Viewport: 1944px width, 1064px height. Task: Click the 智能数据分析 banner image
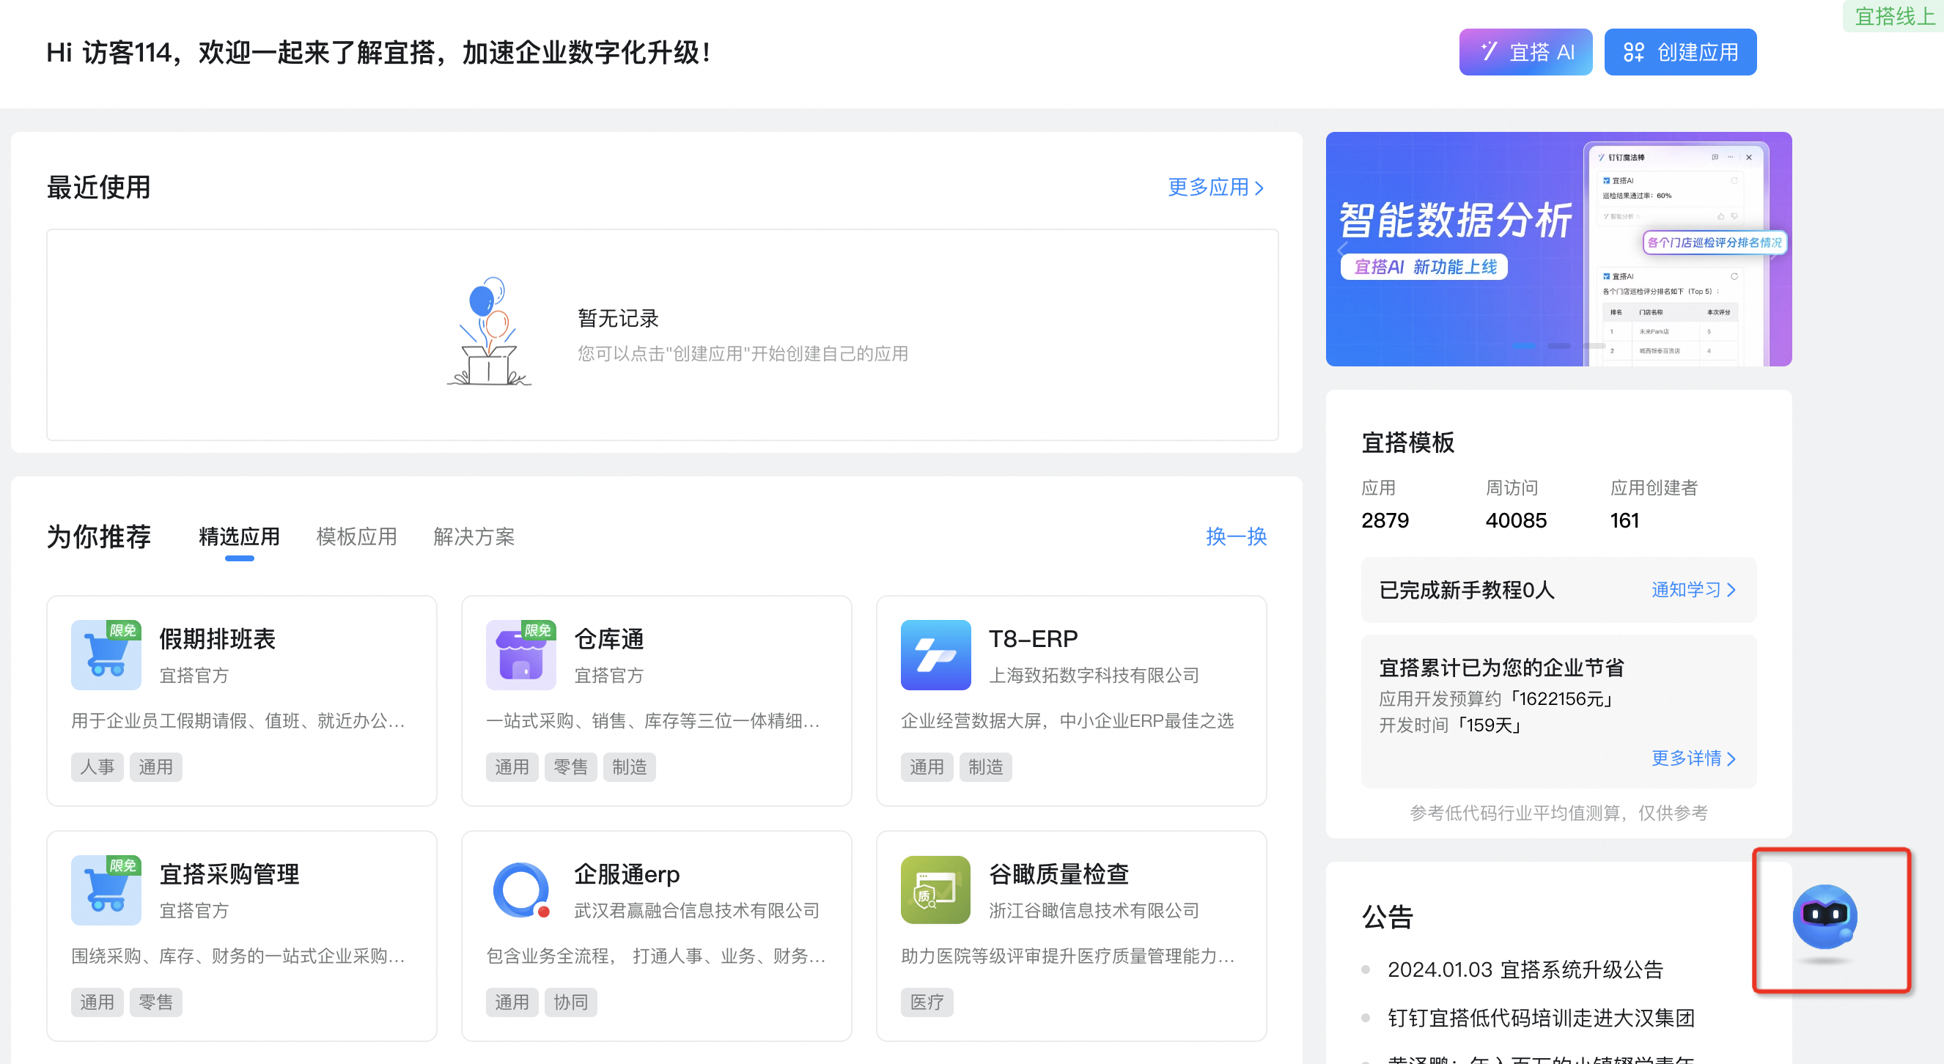point(1558,249)
